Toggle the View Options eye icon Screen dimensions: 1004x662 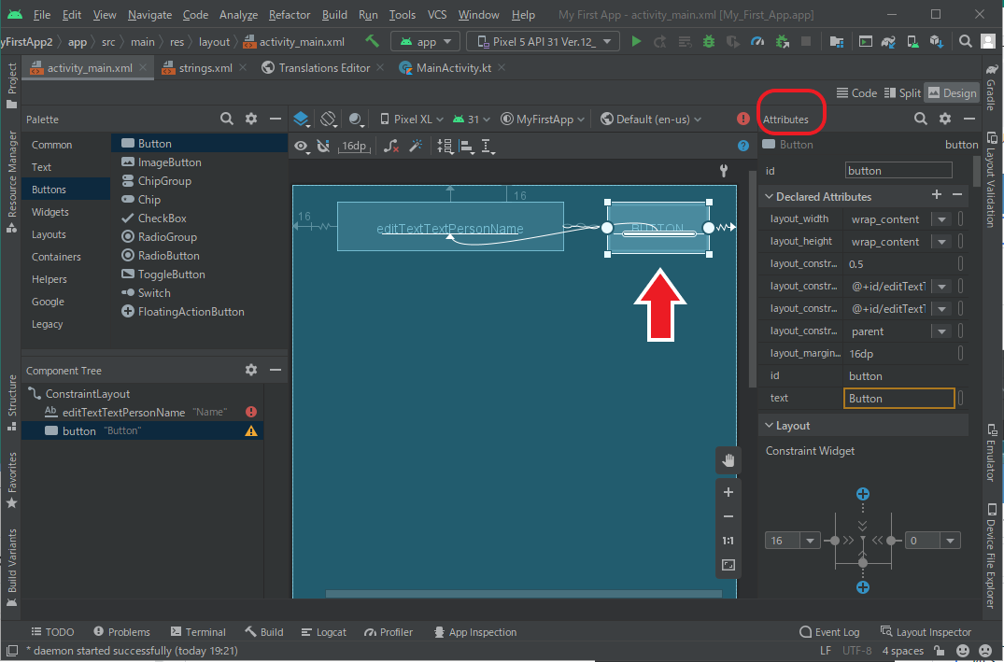301,146
